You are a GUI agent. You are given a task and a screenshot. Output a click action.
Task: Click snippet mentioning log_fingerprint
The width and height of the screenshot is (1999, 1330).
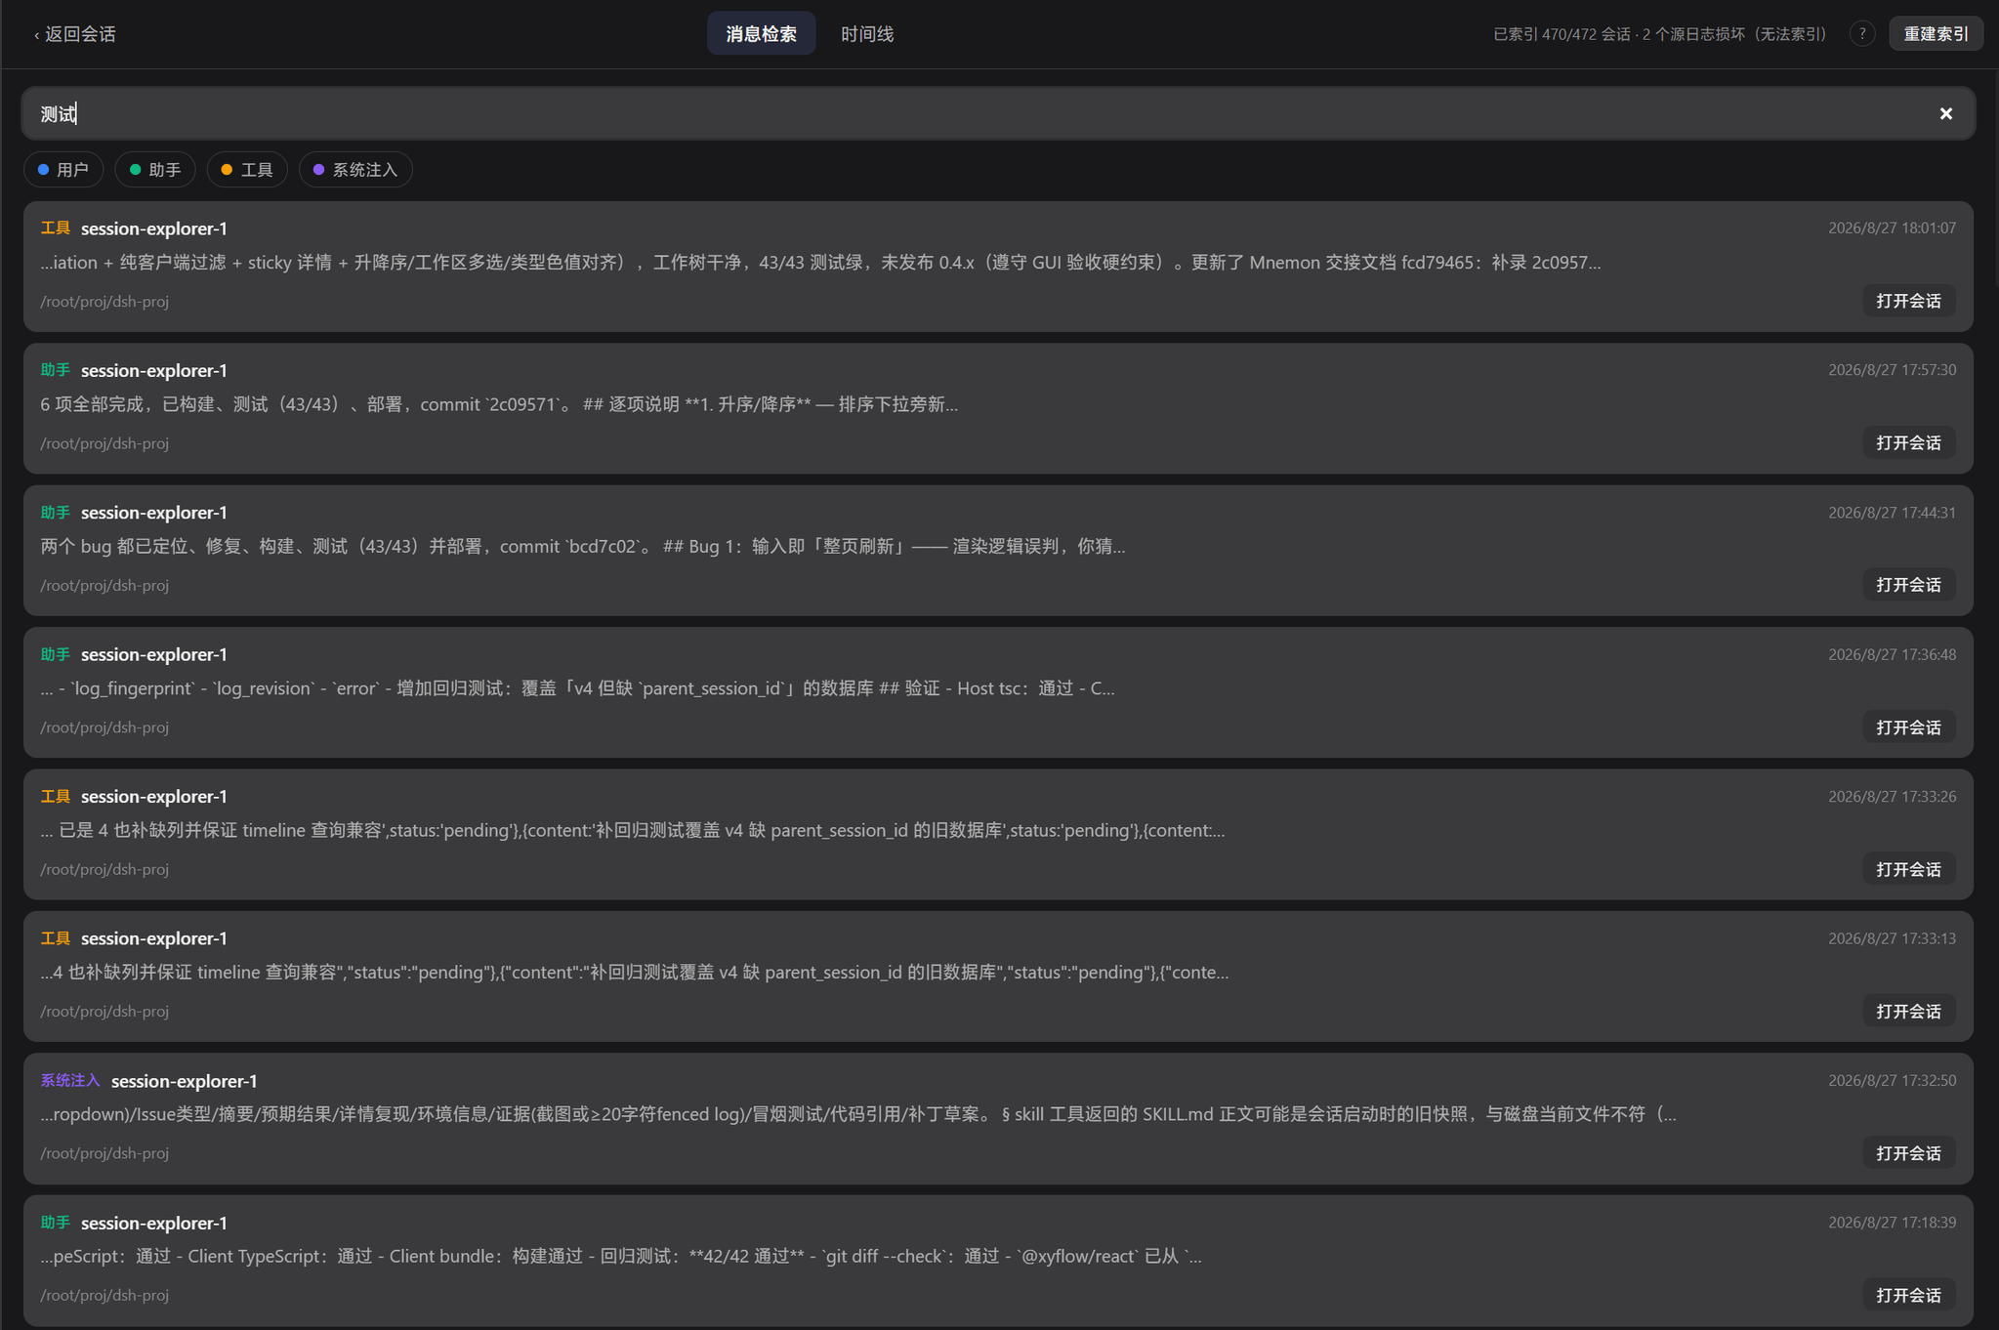click(x=577, y=688)
